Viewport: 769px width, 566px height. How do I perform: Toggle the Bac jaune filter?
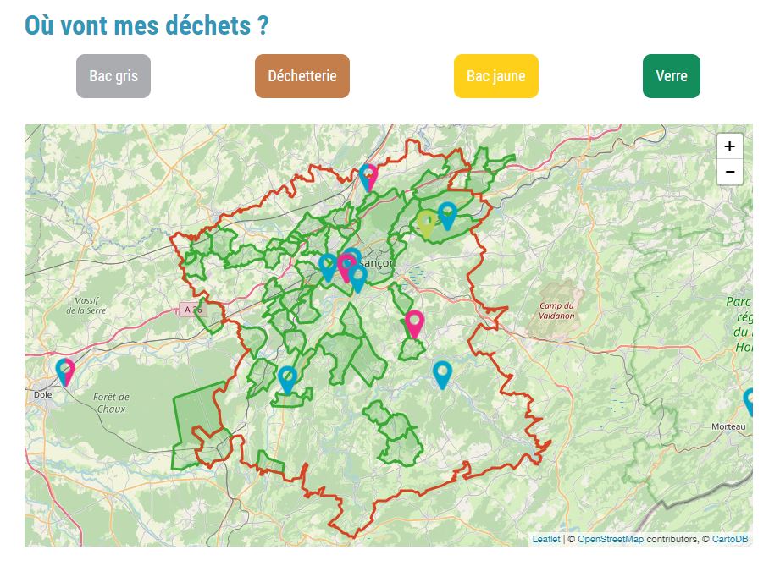495,75
